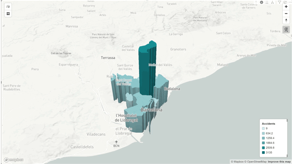Open the visual filters funnel icon
This screenshot has width=292, height=164.
[x=279, y=2]
